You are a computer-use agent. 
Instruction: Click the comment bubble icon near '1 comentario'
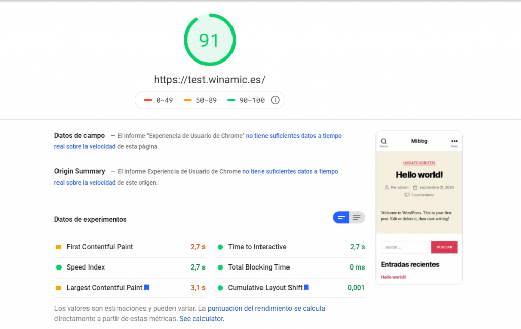407,194
